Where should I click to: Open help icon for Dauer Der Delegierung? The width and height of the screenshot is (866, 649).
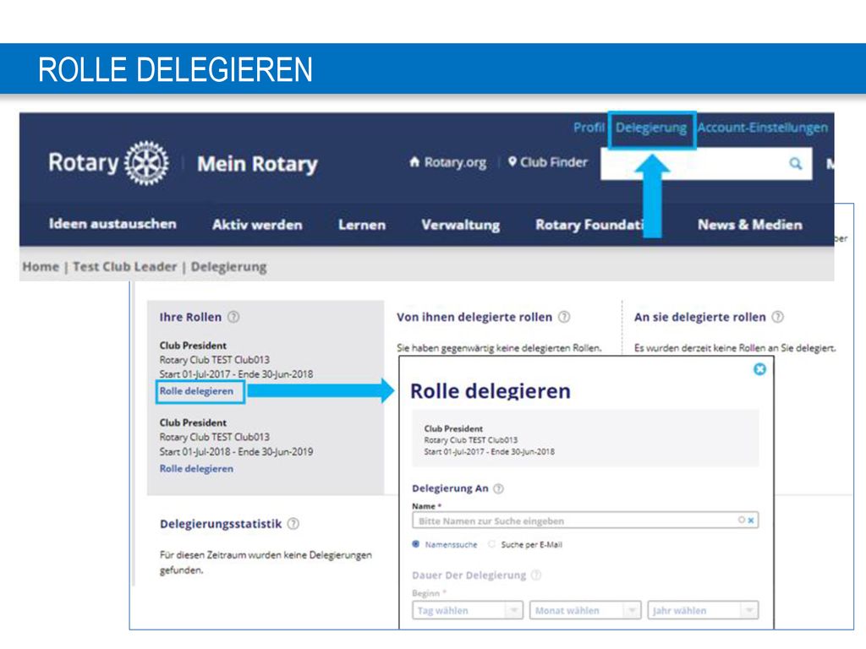[535, 575]
